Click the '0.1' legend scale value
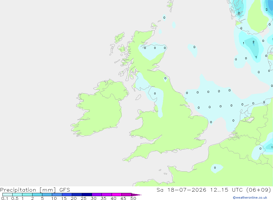The width and height of the screenshot is (273, 200). click(5, 198)
